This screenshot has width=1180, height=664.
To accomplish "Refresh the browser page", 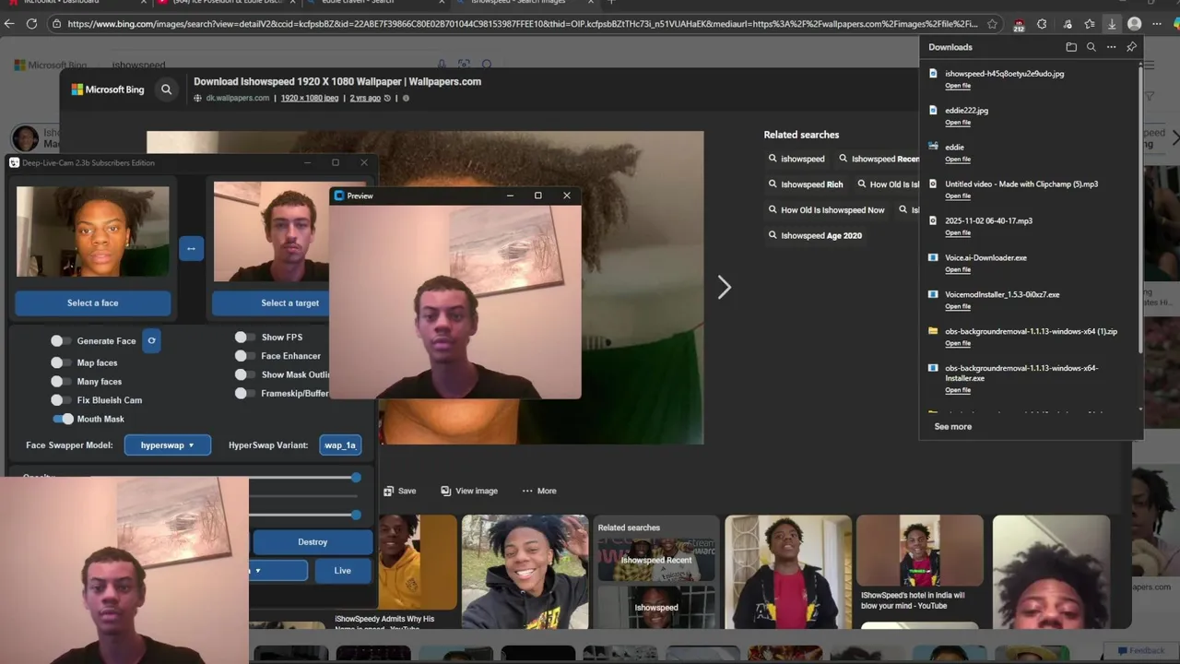I will tap(31, 24).
